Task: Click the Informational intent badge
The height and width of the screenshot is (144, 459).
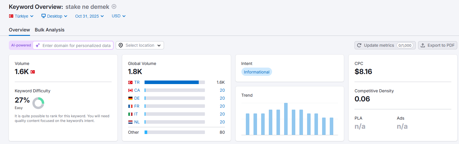Action: coord(257,72)
